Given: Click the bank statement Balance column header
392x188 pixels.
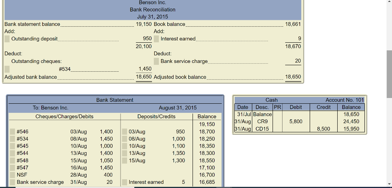Looking at the screenshot, I should point(207,117).
